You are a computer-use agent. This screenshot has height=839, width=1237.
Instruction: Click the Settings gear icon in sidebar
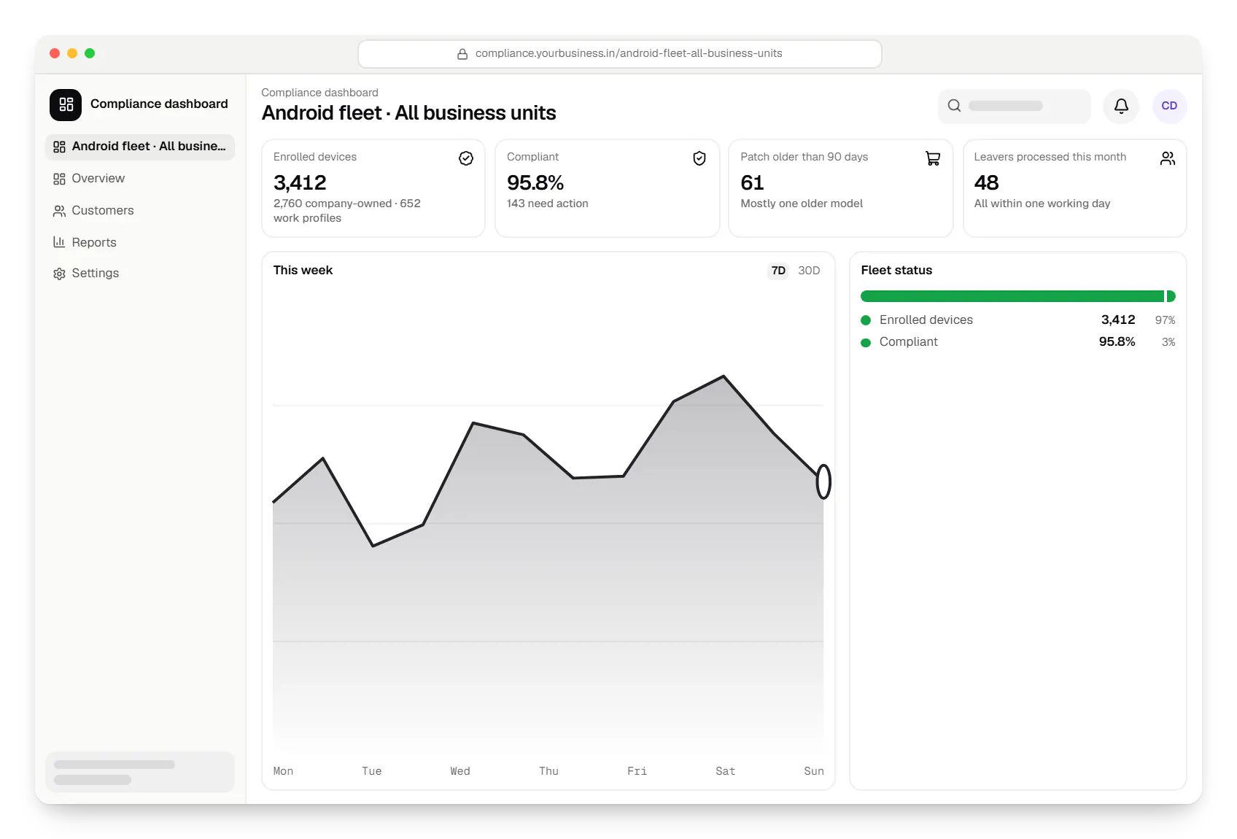click(59, 274)
